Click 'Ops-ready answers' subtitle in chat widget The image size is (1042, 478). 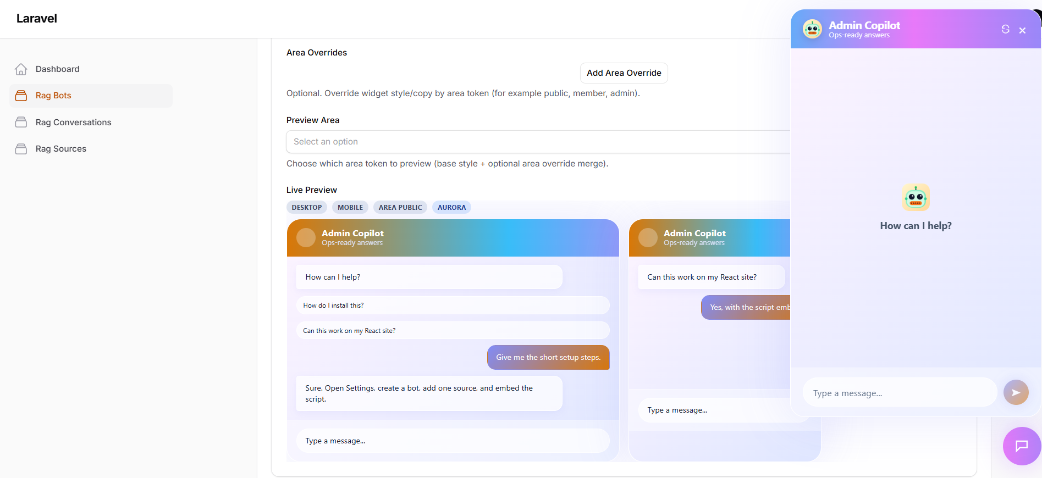pyautogui.click(x=859, y=35)
